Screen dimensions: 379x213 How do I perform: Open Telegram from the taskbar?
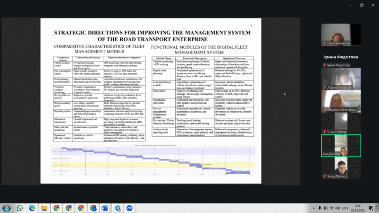[x=117, y=208]
